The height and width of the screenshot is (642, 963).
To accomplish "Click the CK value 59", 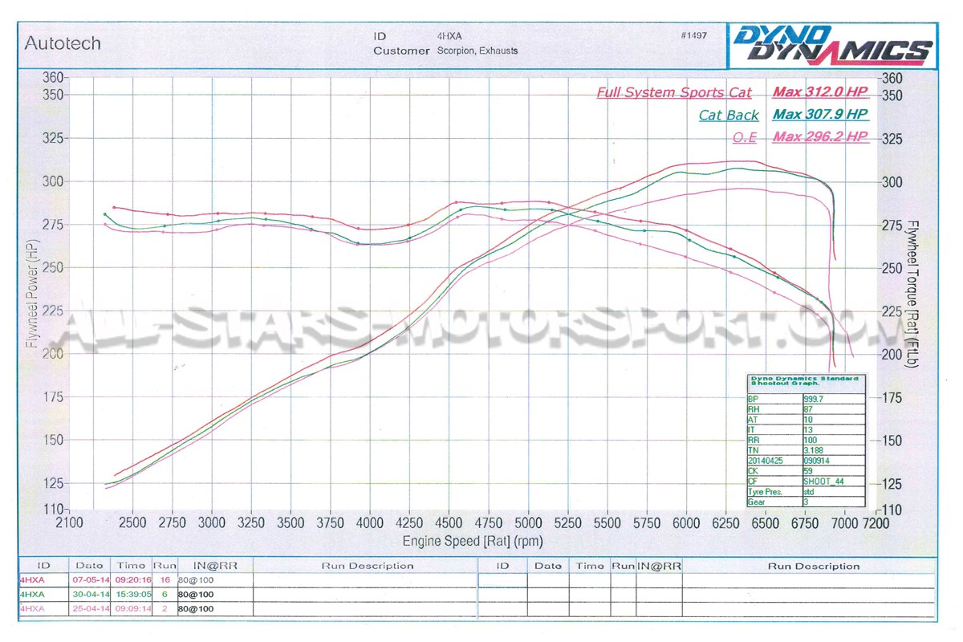I will (x=809, y=471).
